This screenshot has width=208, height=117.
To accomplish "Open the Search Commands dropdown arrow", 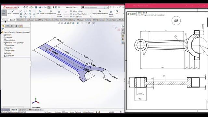I will coord(108,7).
